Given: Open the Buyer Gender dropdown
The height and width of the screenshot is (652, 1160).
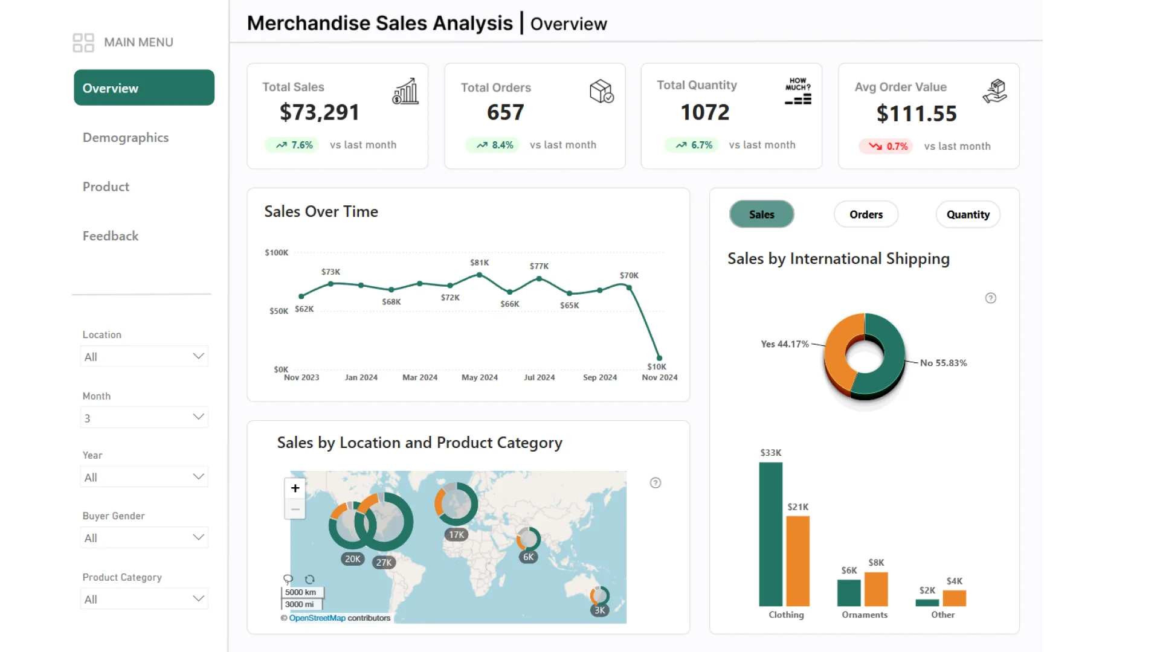Looking at the screenshot, I should [x=144, y=537].
